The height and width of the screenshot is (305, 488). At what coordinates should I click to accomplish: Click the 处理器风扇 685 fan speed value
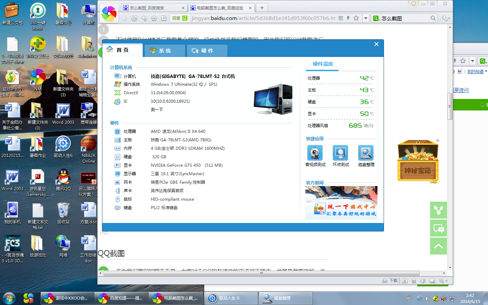point(355,125)
